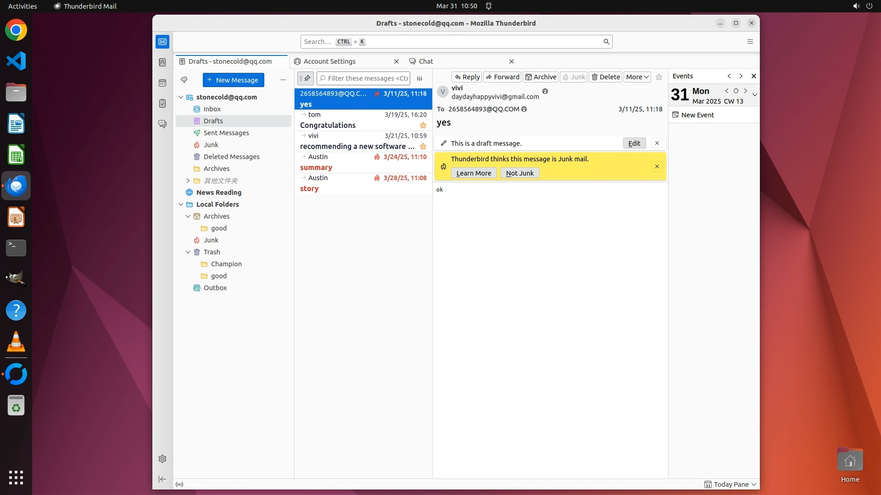
Task: Open the Tasks sidebar icon
Action: (x=162, y=104)
